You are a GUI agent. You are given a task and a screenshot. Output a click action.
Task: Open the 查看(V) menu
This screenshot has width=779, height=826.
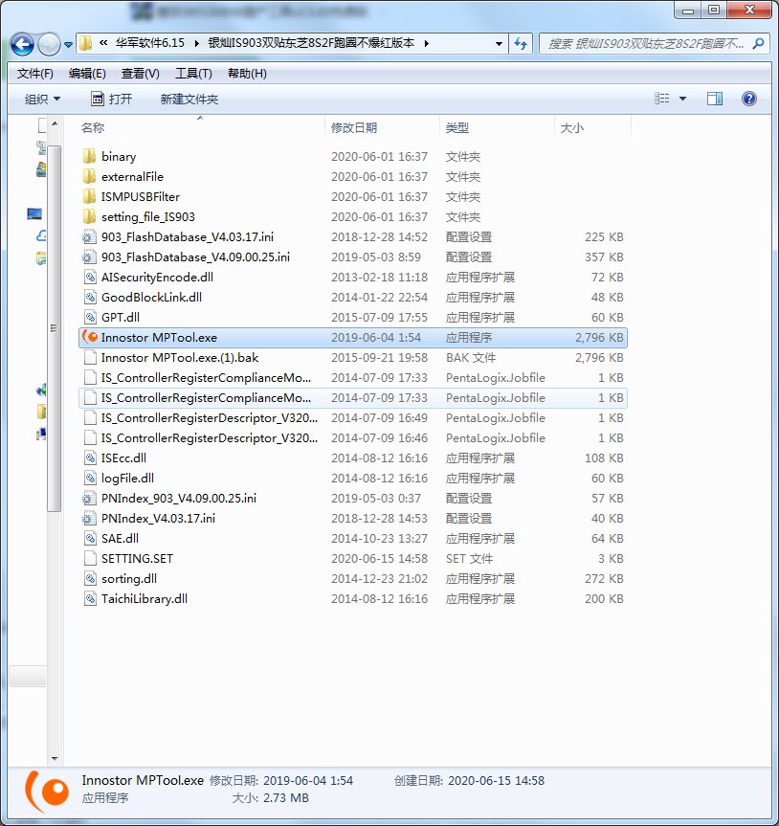click(140, 74)
